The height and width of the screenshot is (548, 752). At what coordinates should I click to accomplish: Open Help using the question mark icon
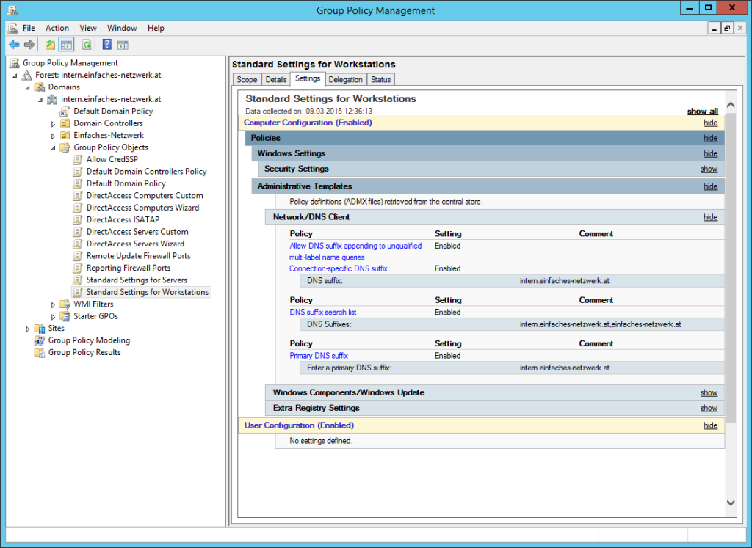pyautogui.click(x=107, y=44)
